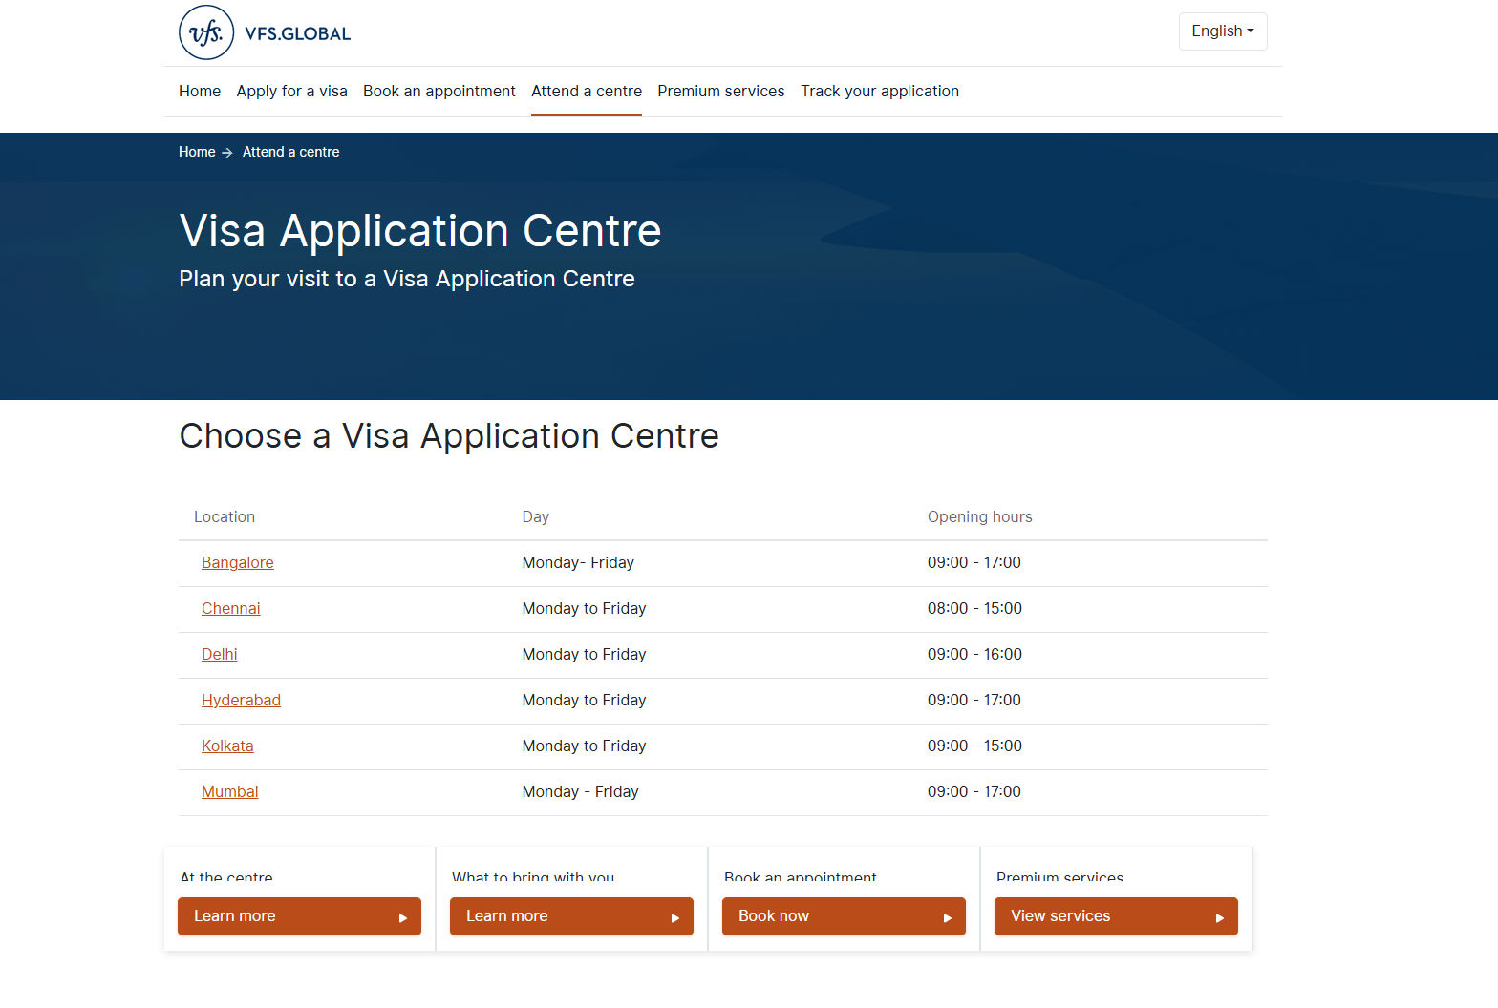The height and width of the screenshot is (1008, 1498).
Task: Click the Home breadcrumb link
Action: (197, 152)
